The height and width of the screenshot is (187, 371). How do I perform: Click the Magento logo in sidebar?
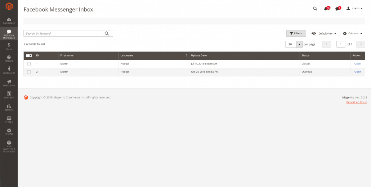coord(9,6)
